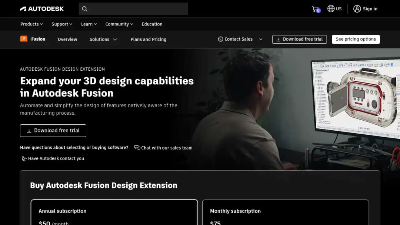
Task: Click the 'Expand your 3D design capabilities' headline
Action: click(107, 87)
